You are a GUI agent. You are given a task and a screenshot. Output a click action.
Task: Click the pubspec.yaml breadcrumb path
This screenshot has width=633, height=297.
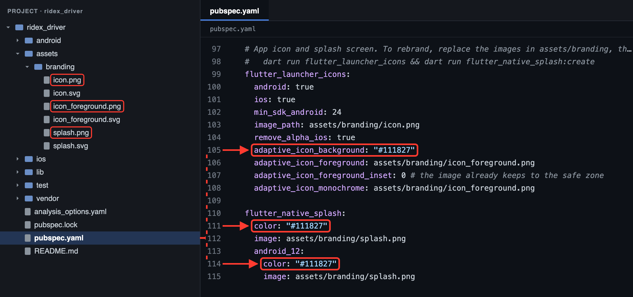pos(233,29)
